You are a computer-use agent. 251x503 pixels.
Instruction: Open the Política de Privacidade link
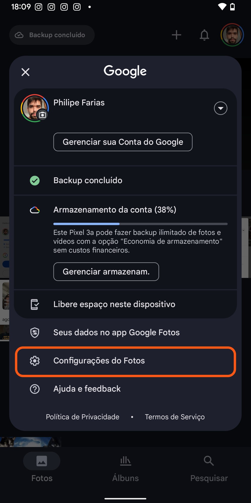coord(83,417)
